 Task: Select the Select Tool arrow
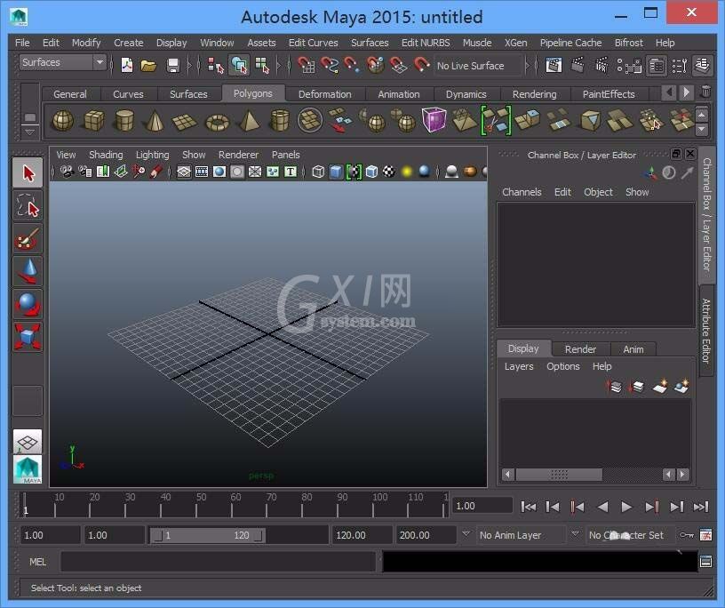(x=28, y=173)
